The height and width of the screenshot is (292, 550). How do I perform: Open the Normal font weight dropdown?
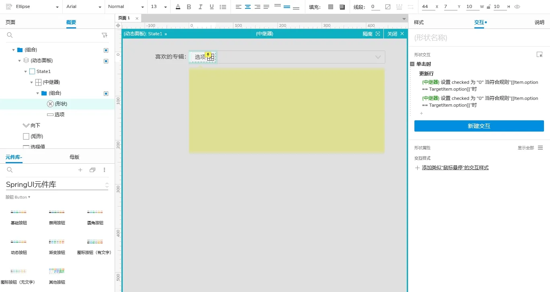pyautogui.click(x=126, y=7)
